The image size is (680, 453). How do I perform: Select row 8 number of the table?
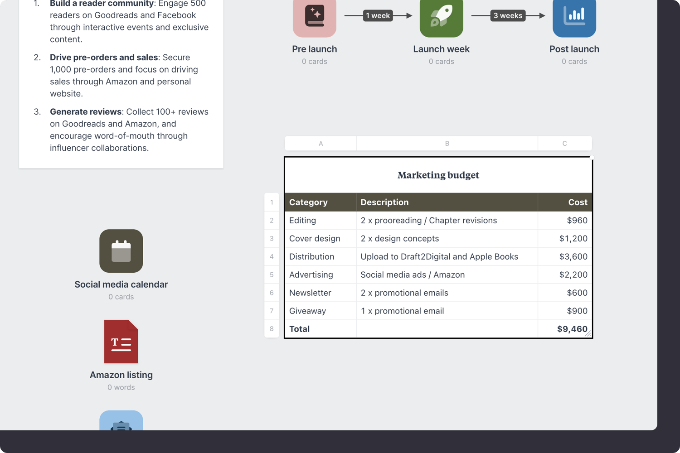[x=272, y=329]
